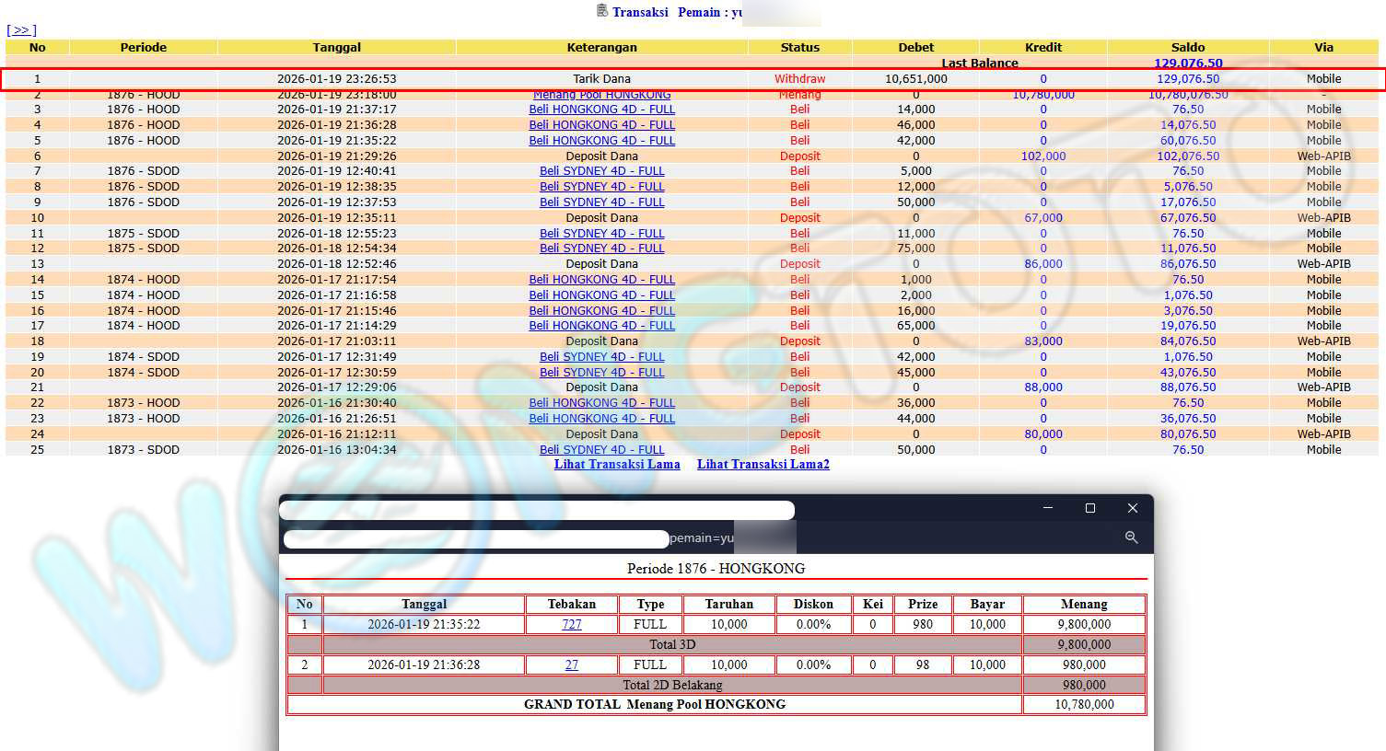Close the Periode 1876 popup window
Viewport: 1386px width, 751px height.
click(1133, 508)
